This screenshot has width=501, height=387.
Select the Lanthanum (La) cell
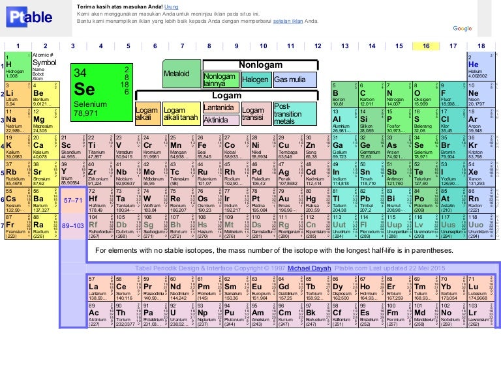tap(100, 288)
